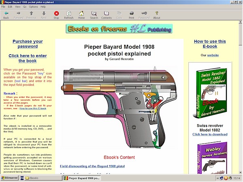Open the View menu
Viewport: 243px width, 182px height.
(x=18, y=7)
